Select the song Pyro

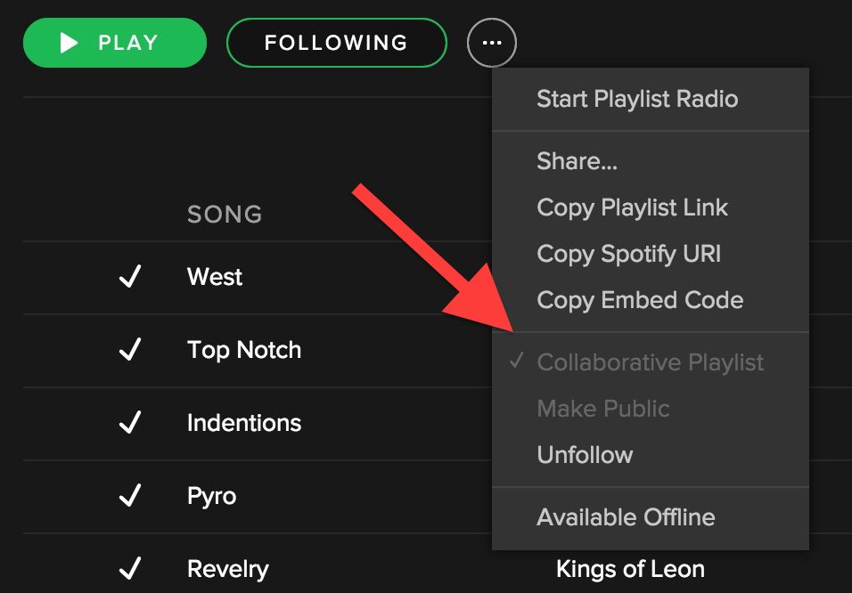click(x=211, y=496)
